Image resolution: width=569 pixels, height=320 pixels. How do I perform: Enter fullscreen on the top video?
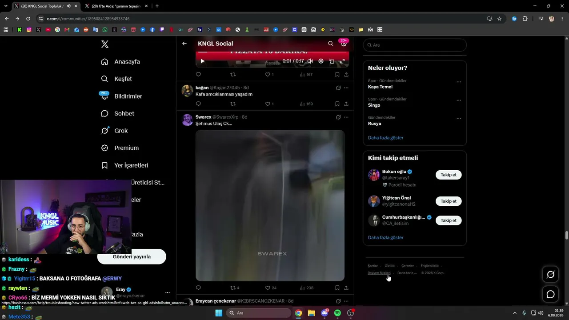[342, 61]
